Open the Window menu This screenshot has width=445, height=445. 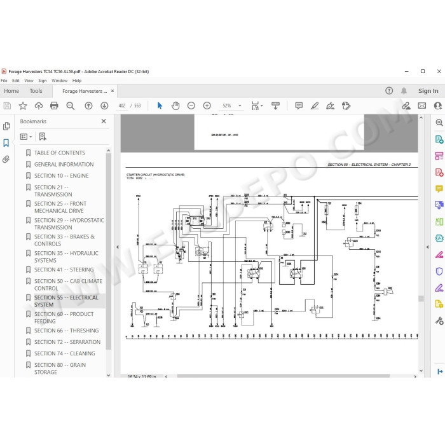(x=59, y=81)
